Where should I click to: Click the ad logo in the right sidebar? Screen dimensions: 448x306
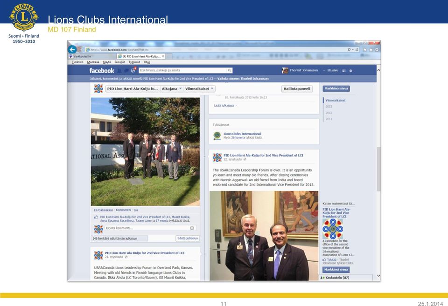tap(333, 229)
